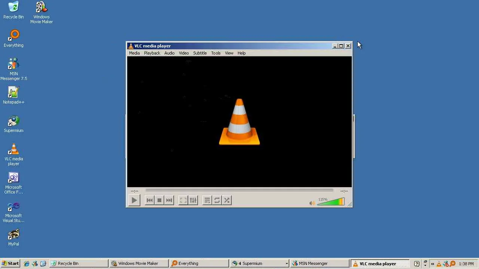Viewport: 479px width, 269px height.
Task: Switch to MSN Messenger taskbar window
Action: click(x=320, y=263)
